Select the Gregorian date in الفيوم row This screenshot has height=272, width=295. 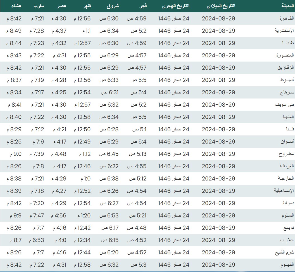point(218,265)
